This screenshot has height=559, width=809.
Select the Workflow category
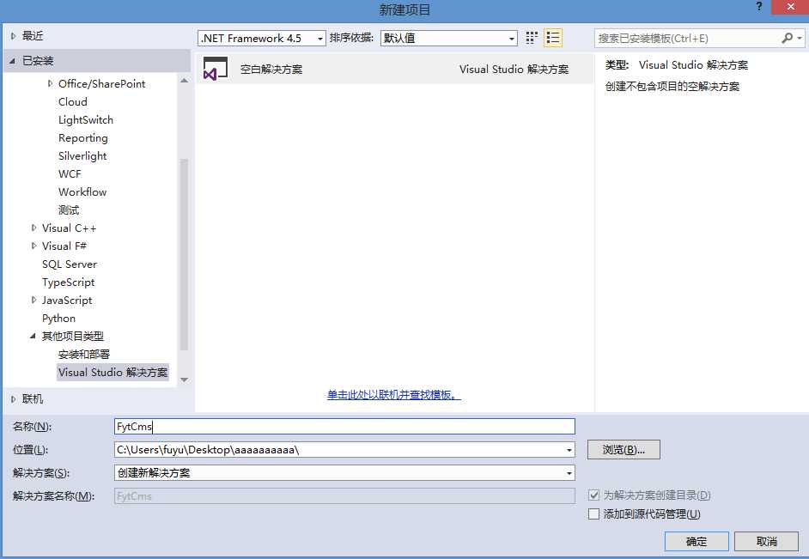coord(82,191)
